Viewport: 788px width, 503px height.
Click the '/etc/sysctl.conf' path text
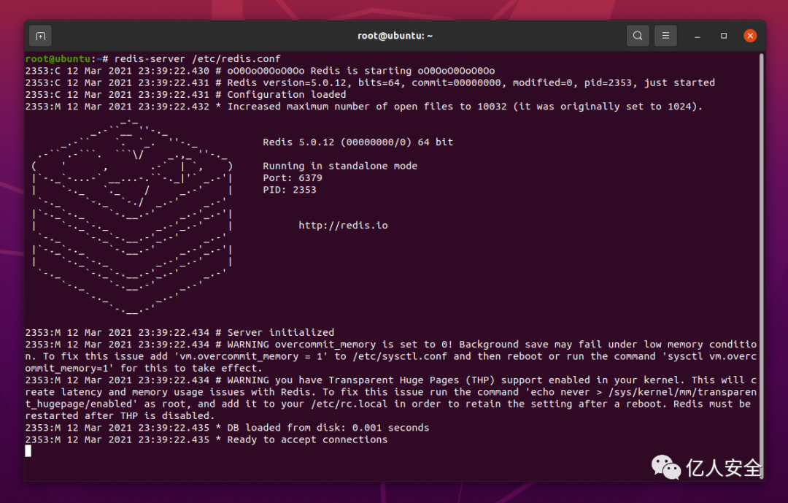400,357
